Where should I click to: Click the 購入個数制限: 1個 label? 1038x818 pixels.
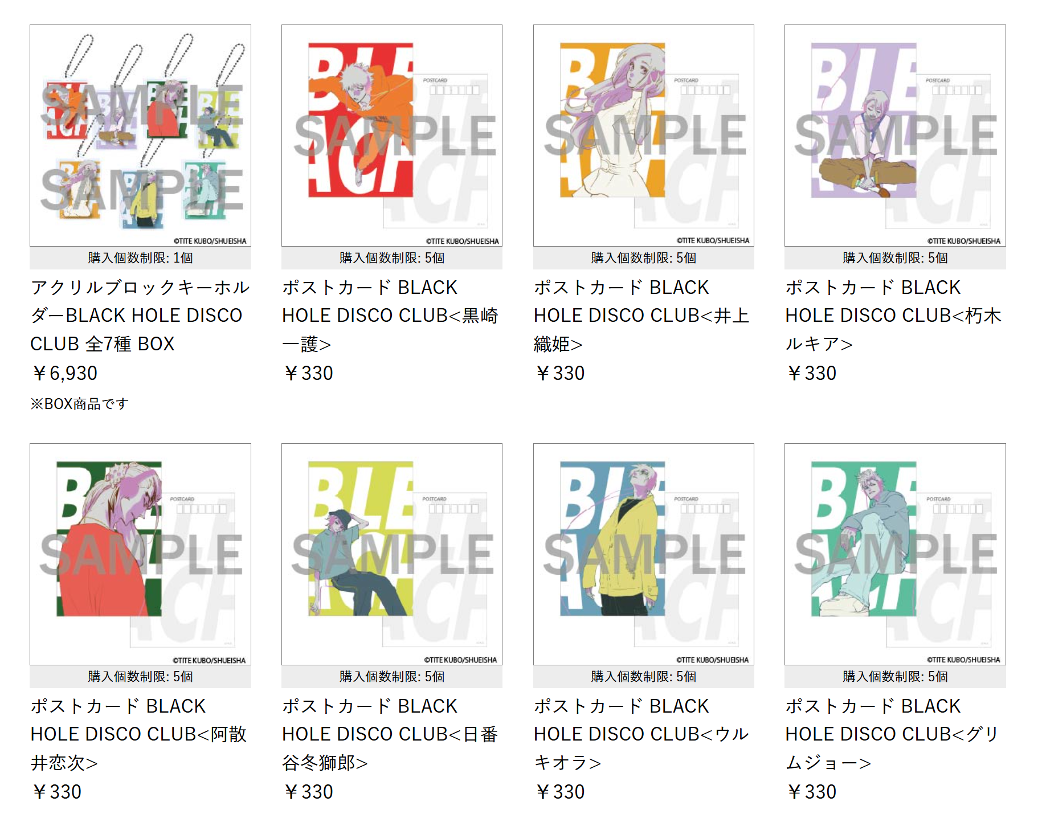pos(140,258)
